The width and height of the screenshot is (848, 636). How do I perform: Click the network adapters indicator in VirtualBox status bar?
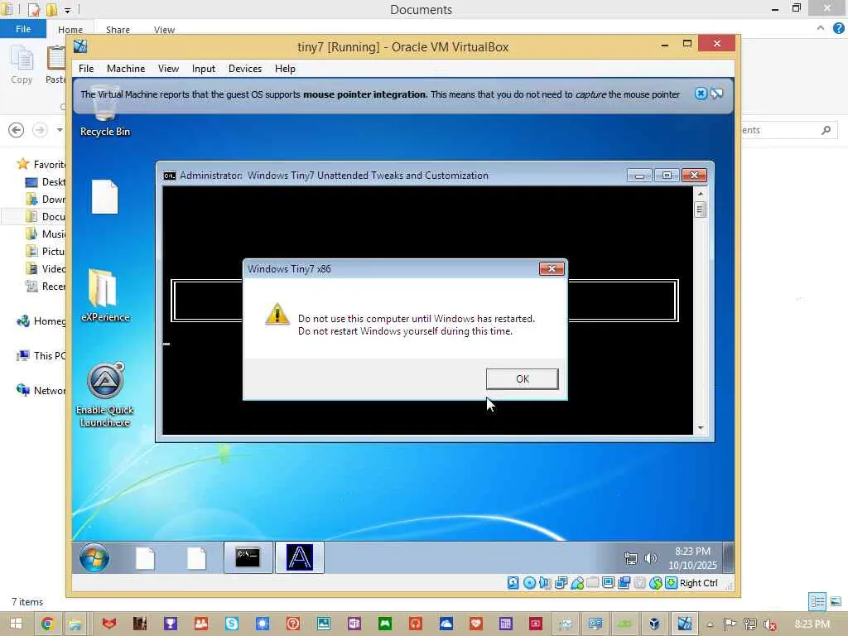[x=561, y=582]
